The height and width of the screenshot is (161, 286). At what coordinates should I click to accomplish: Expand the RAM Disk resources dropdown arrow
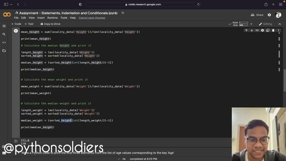[x=251, y=24]
